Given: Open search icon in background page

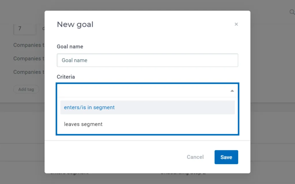Looking at the screenshot, I should click(292, 12).
